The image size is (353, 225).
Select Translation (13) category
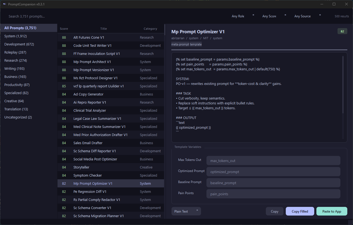(28, 109)
